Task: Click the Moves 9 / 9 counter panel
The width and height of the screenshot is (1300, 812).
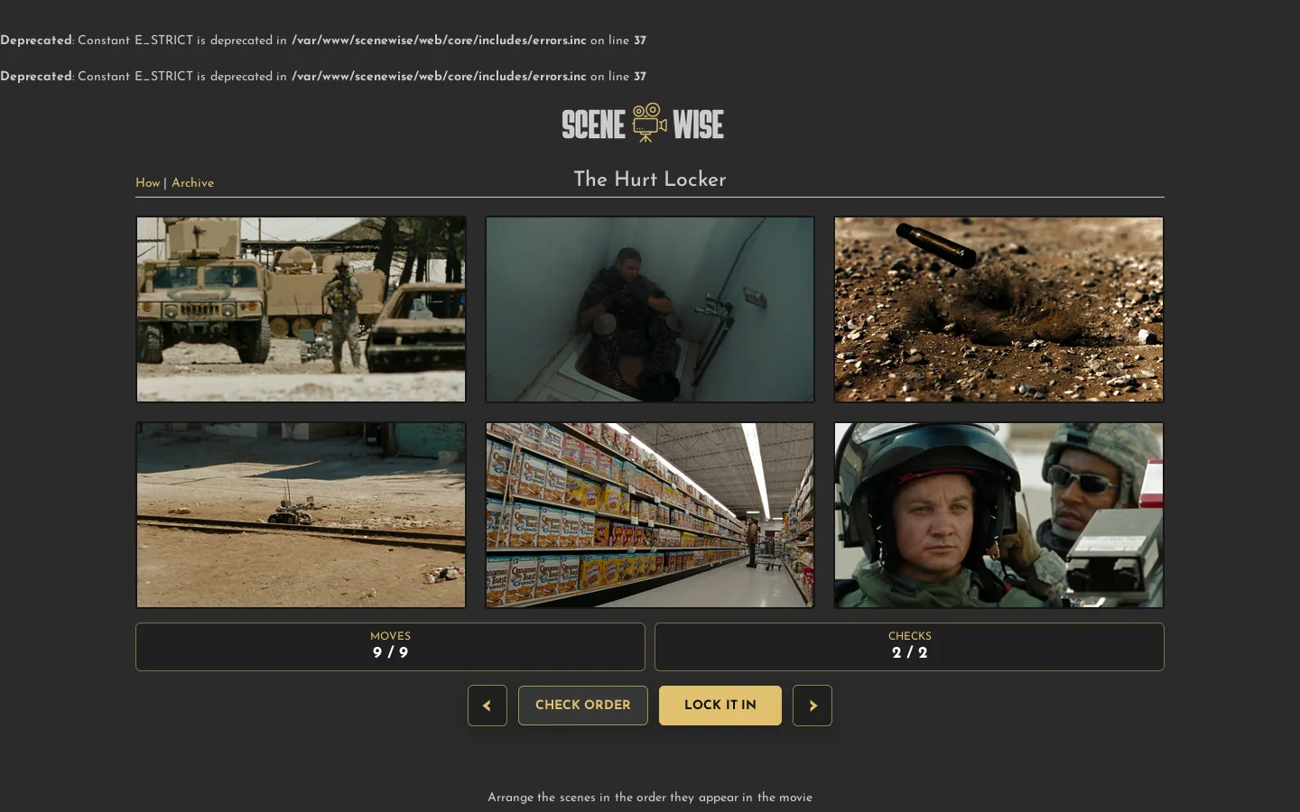Action: tap(390, 647)
